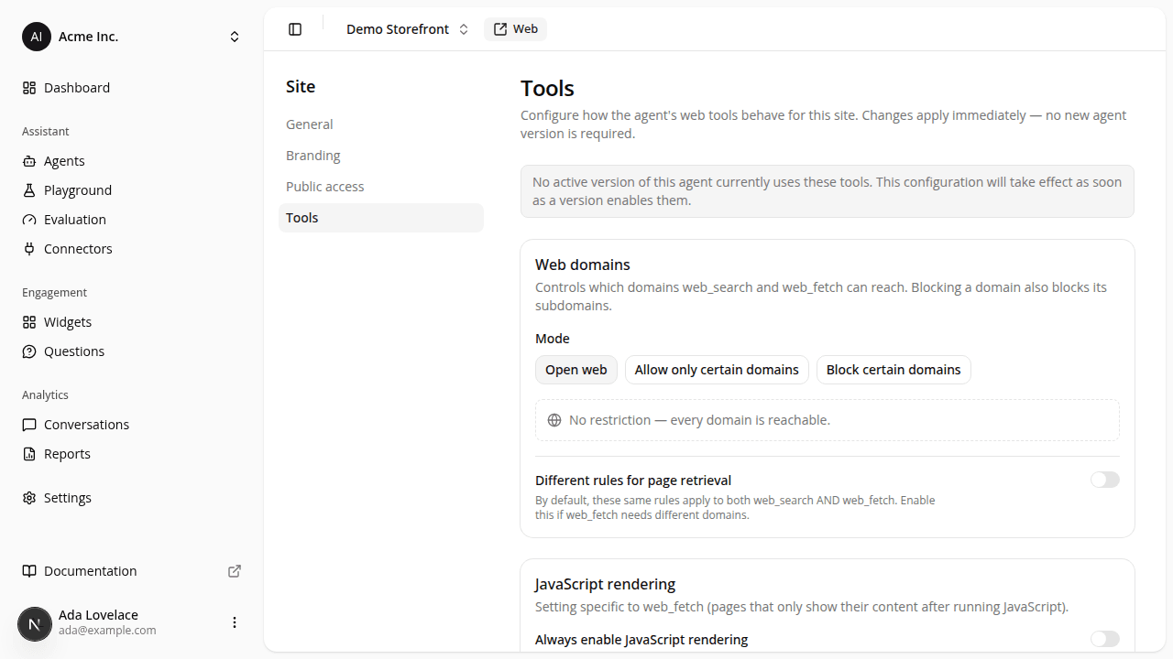Screen dimensions: 1173x659
Task: Open the Public access settings tab
Action: coord(381,187)
